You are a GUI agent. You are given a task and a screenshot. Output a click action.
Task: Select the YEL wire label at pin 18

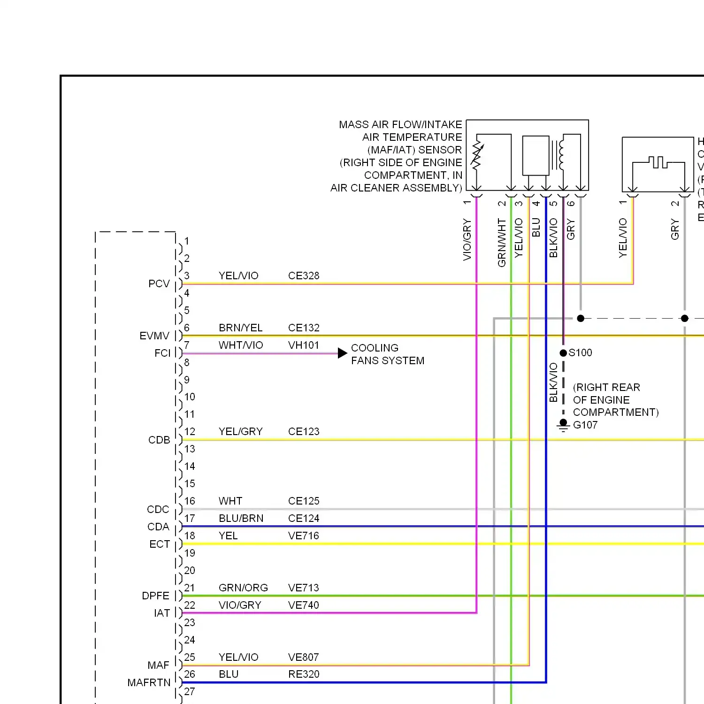pyautogui.click(x=228, y=536)
